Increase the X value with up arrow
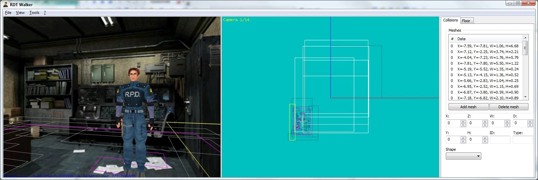The width and height of the screenshot is (538, 180). tap(463, 121)
